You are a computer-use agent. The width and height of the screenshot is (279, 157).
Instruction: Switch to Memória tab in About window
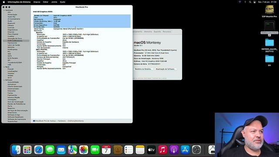click(x=148, y=31)
